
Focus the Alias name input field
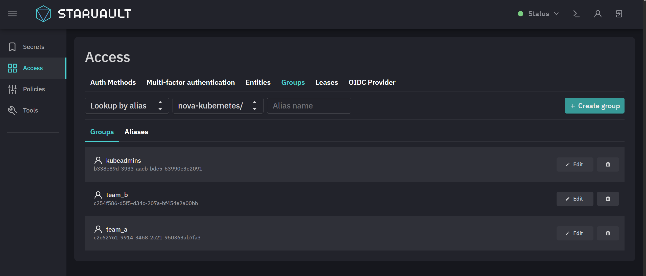pos(309,106)
